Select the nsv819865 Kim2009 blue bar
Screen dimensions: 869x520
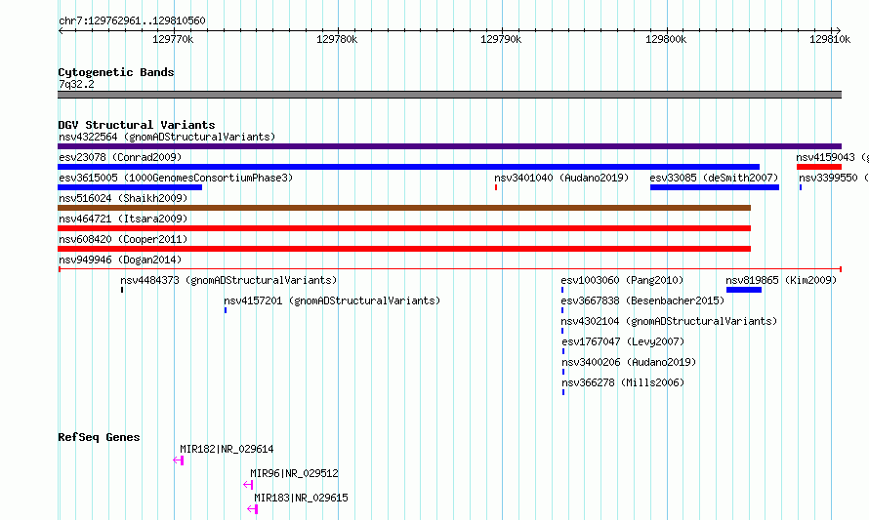744,290
